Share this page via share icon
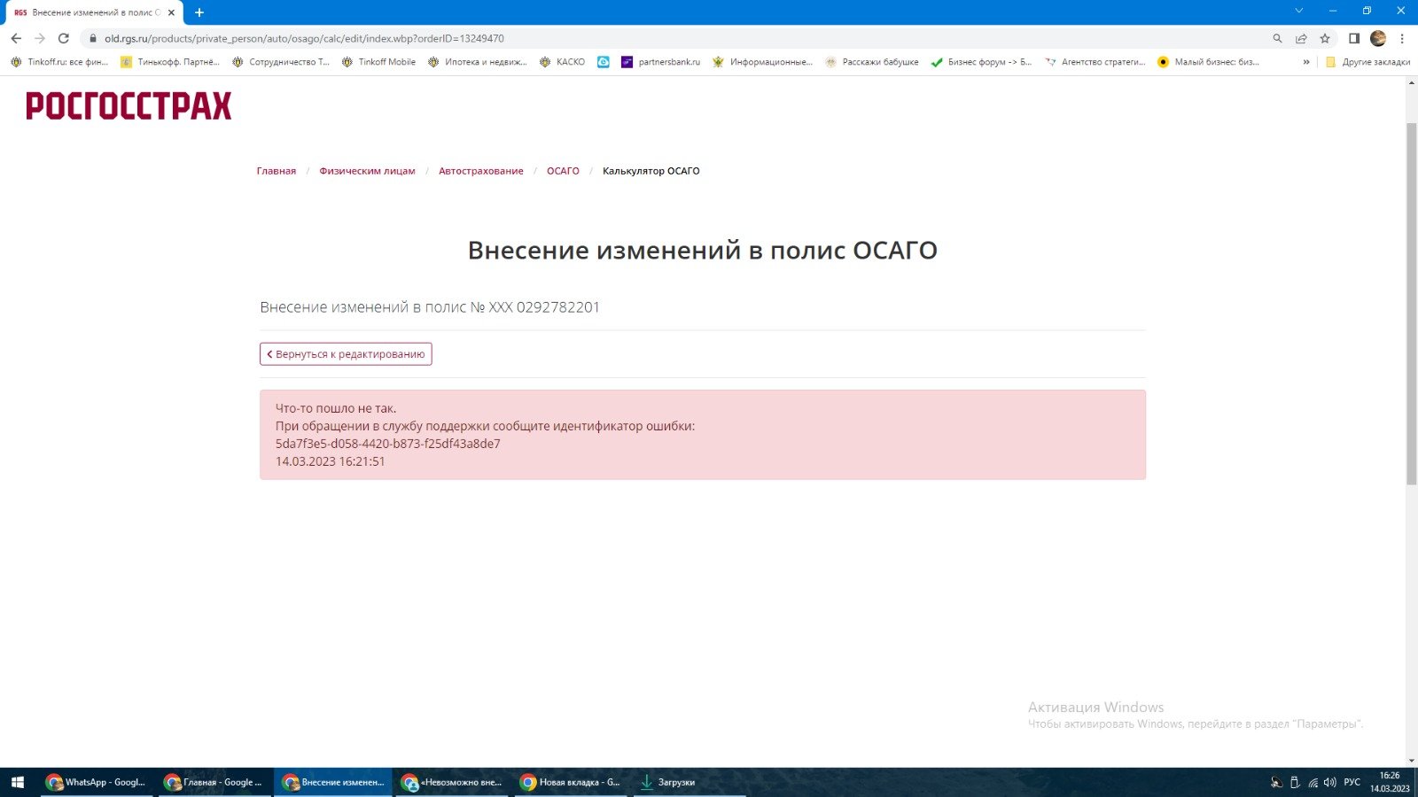1418x797 pixels. (x=1301, y=38)
